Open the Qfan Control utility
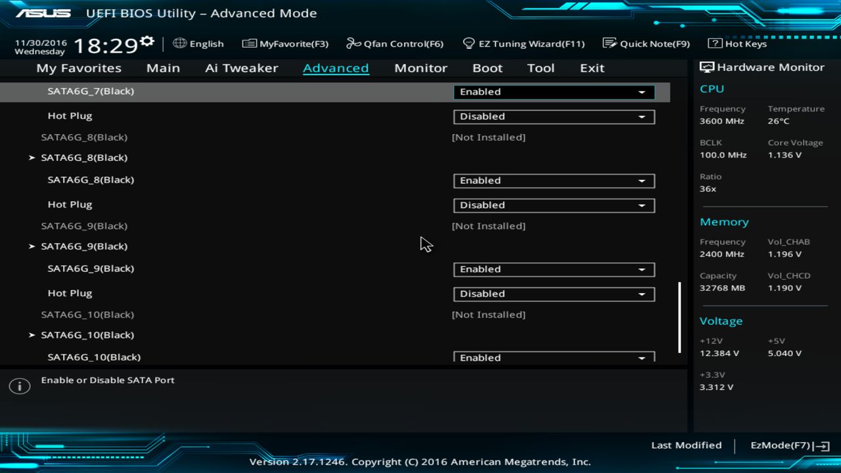The image size is (841, 473). (394, 43)
